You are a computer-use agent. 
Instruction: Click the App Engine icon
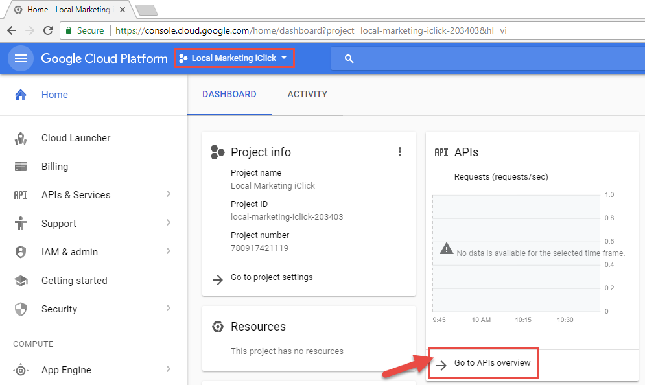coord(21,370)
